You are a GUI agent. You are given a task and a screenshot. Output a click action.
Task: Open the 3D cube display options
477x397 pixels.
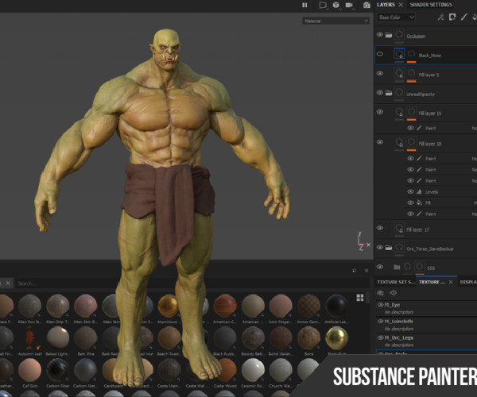pyautogui.click(x=335, y=6)
